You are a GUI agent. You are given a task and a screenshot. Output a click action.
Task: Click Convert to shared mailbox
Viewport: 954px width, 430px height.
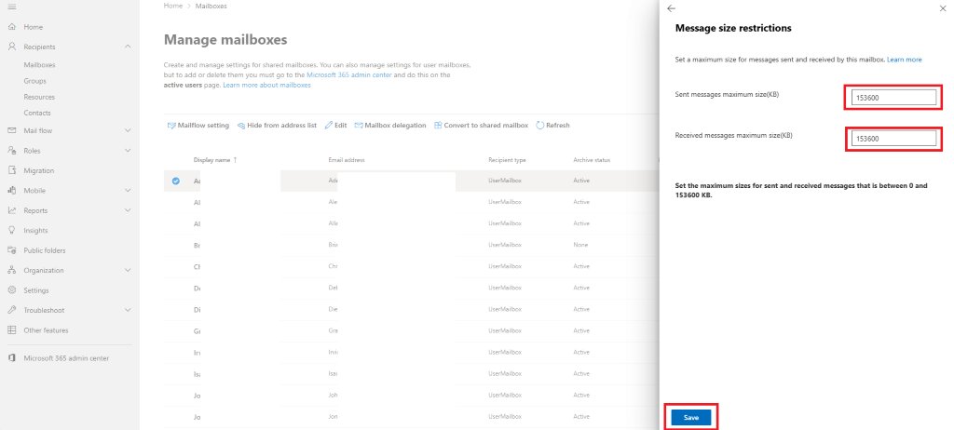coord(482,126)
